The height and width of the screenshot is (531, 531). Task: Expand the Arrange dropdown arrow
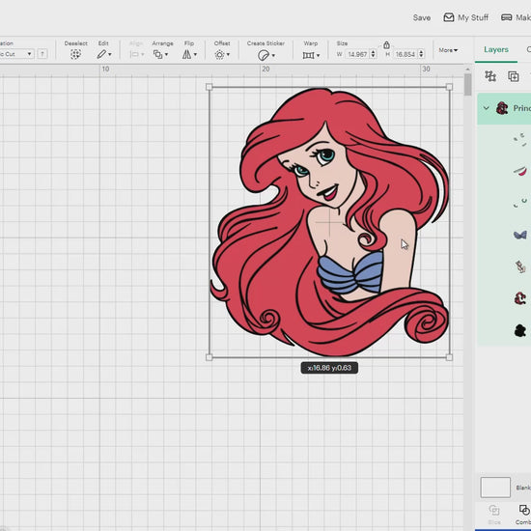click(x=166, y=54)
